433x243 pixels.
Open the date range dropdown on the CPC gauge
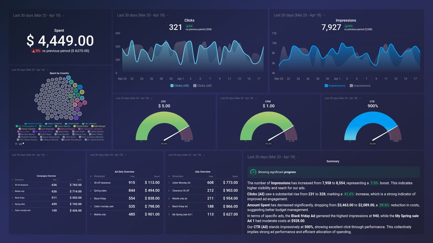tap(131, 97)
